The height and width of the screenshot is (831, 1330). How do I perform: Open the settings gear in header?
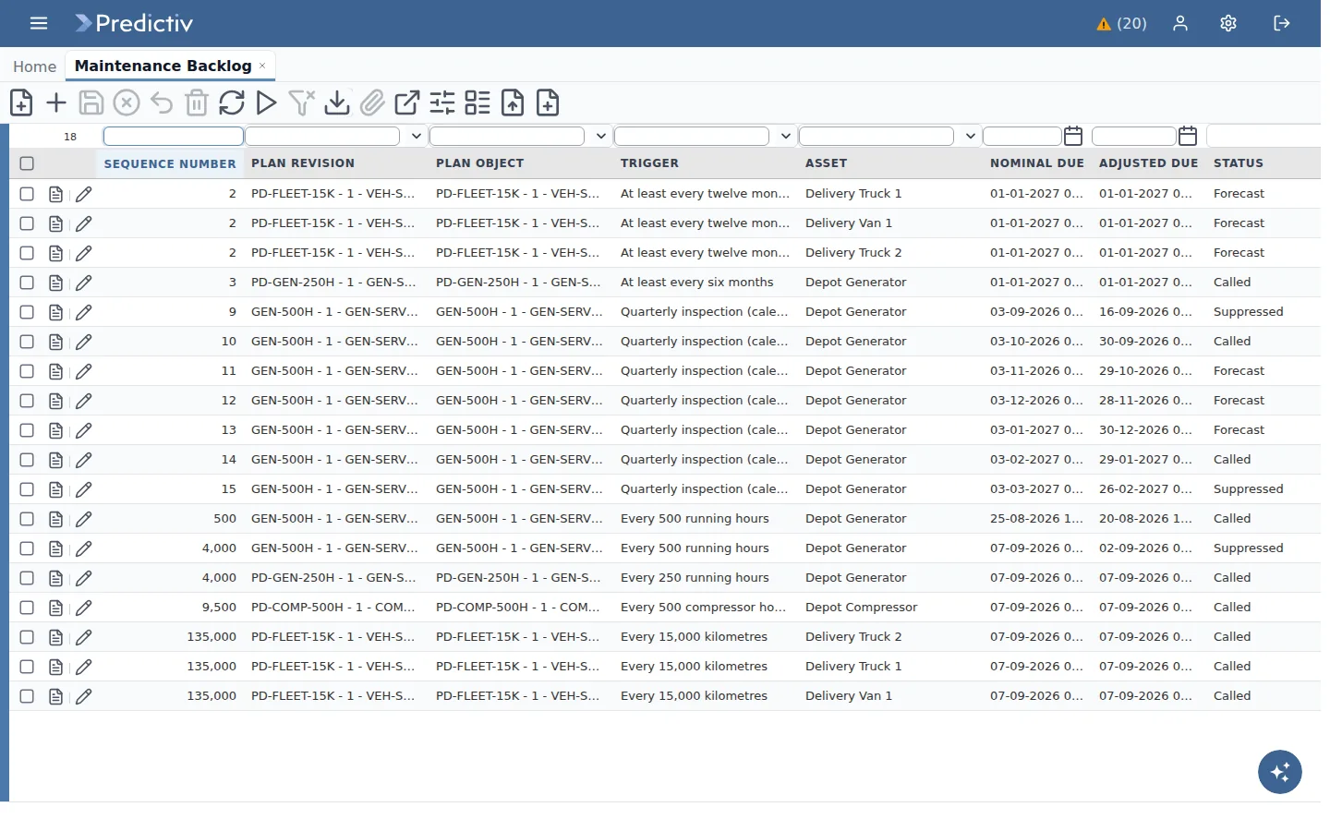[x=1228, y=24]
